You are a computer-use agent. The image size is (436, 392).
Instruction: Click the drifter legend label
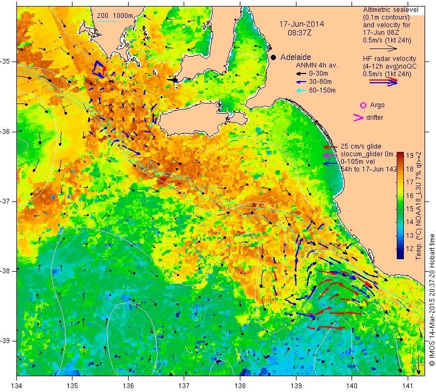pyautogui.click(x=374, y=118)
